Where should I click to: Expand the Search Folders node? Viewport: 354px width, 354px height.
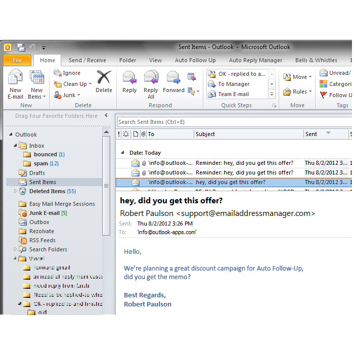point(15,249)
